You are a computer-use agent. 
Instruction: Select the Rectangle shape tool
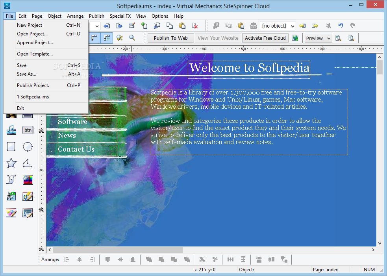point(11,146)
